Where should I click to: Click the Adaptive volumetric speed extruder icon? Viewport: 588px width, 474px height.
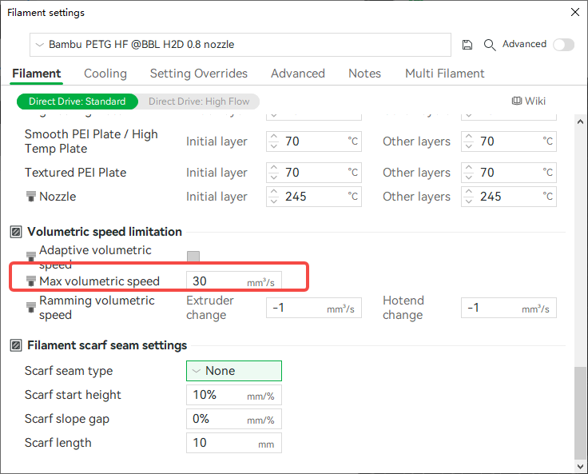(30, 257)
